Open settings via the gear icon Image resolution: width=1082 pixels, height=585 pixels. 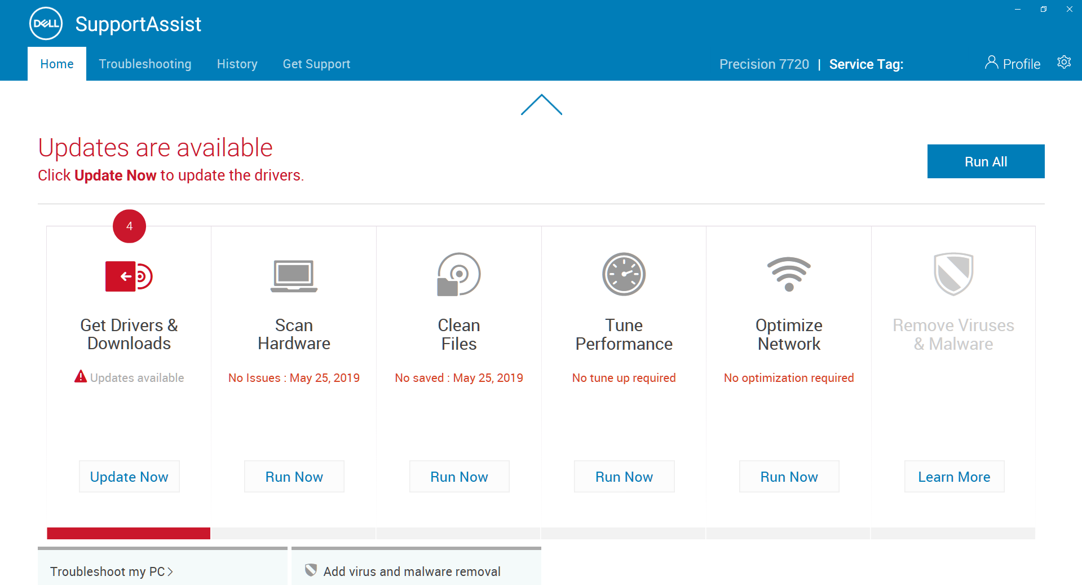click(x=1064, y=63)
